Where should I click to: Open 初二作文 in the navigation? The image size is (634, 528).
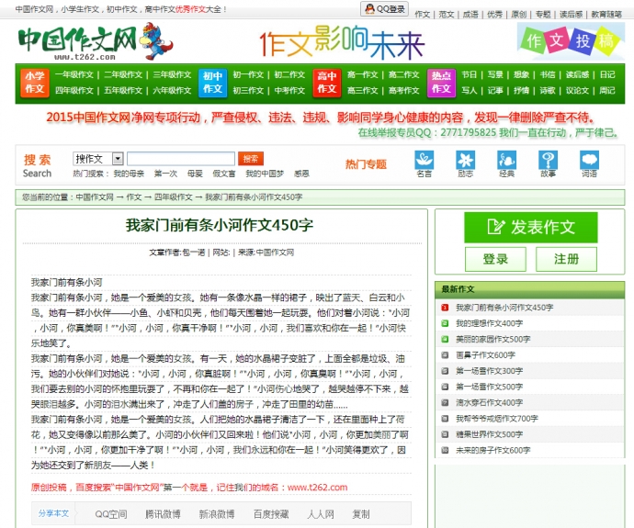pyautogui.click(x=289, y=74)
